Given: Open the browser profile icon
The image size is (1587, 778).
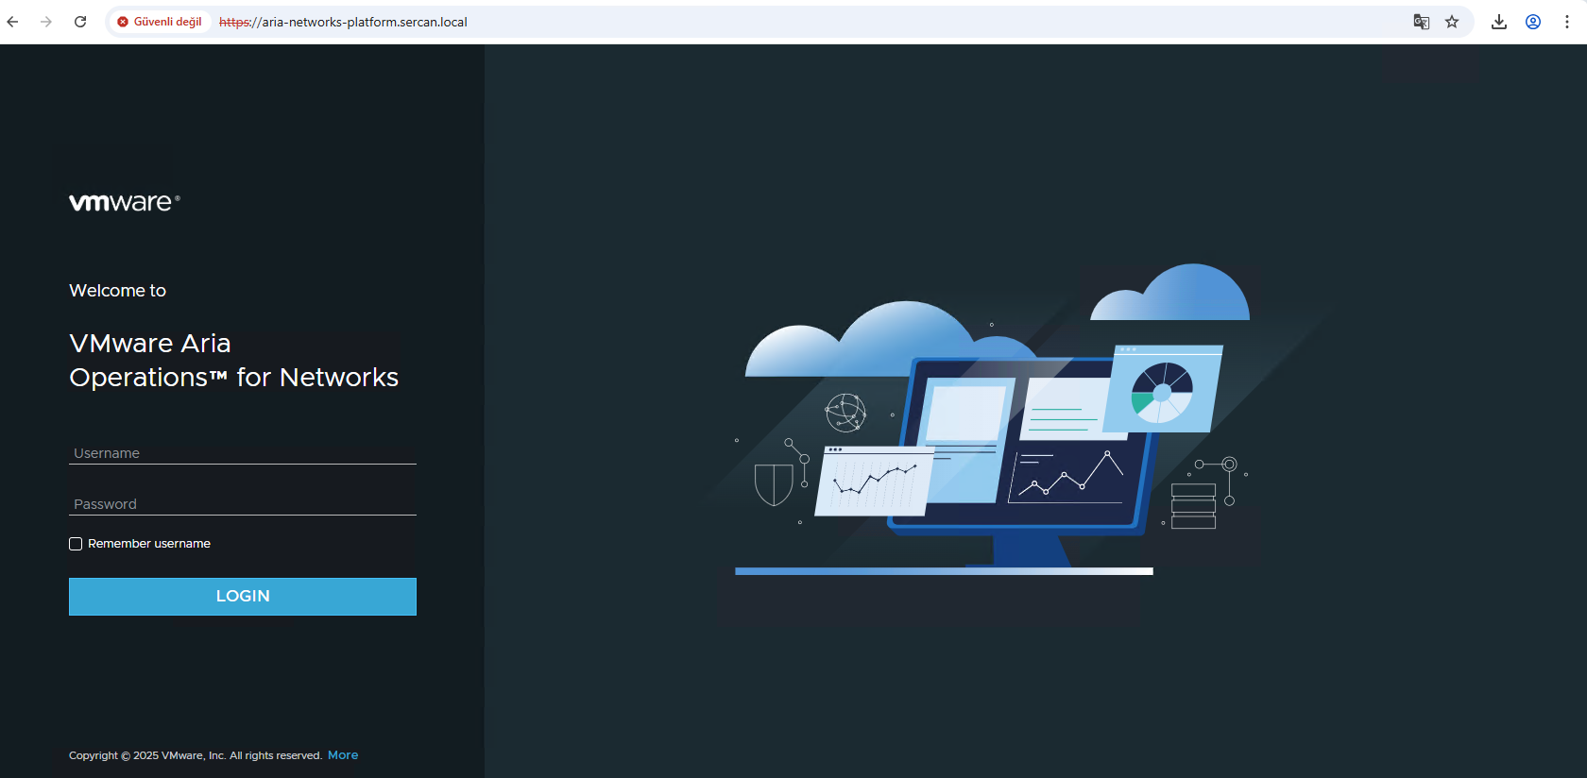Looking at the screenshot, I should pos(1533,22).
